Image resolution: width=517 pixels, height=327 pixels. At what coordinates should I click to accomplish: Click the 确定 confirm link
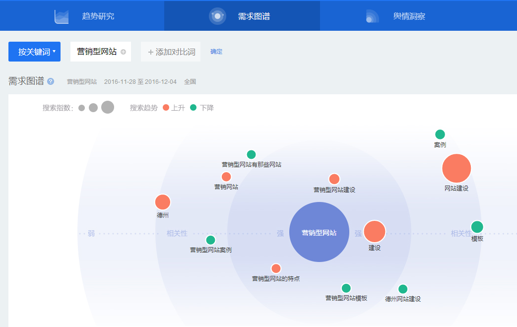216,52
